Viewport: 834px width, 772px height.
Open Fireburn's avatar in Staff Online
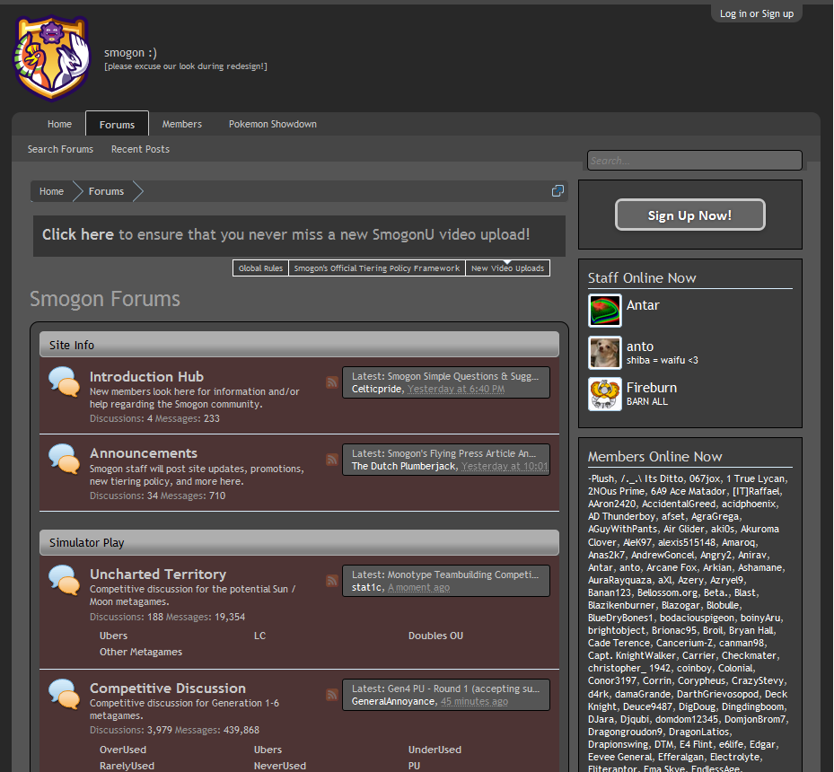[605, 394]
